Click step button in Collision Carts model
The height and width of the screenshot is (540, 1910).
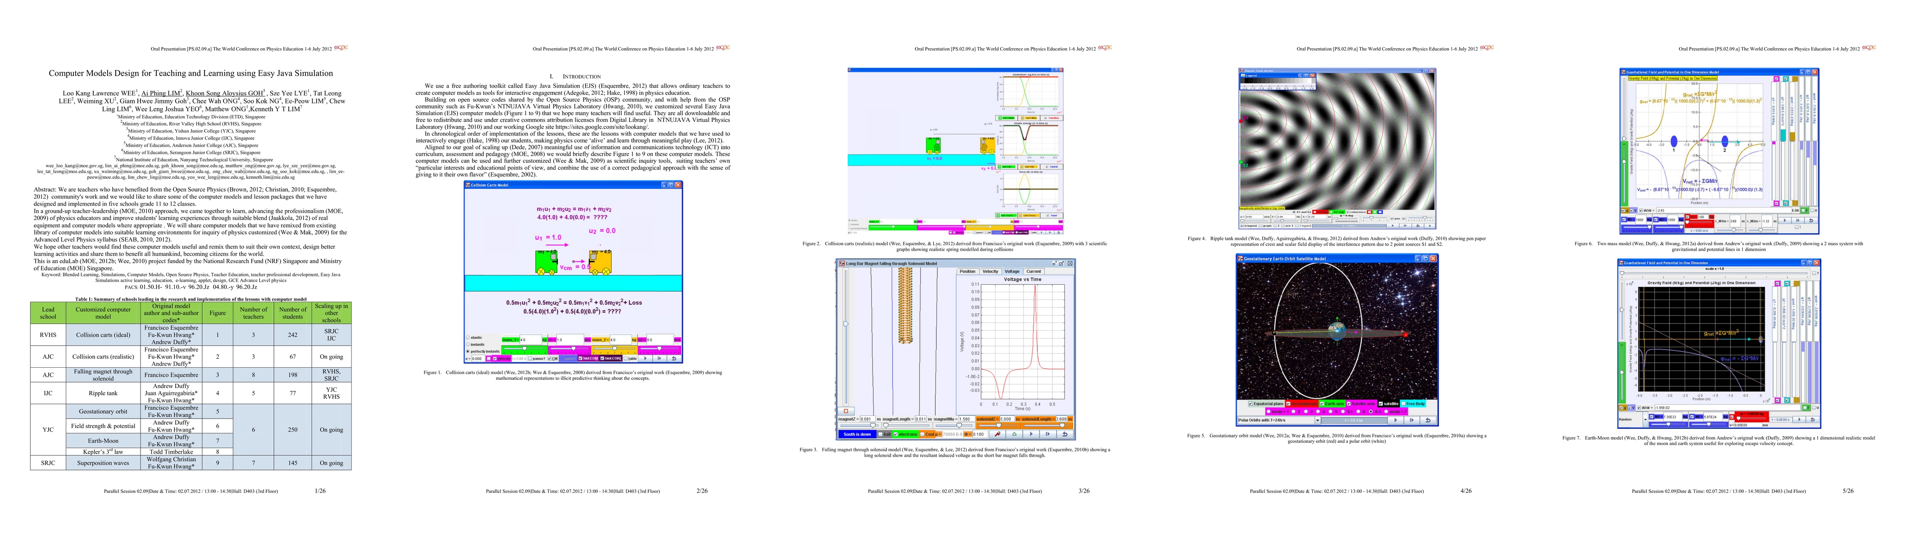pyautogui.click(x=659, y=359)
